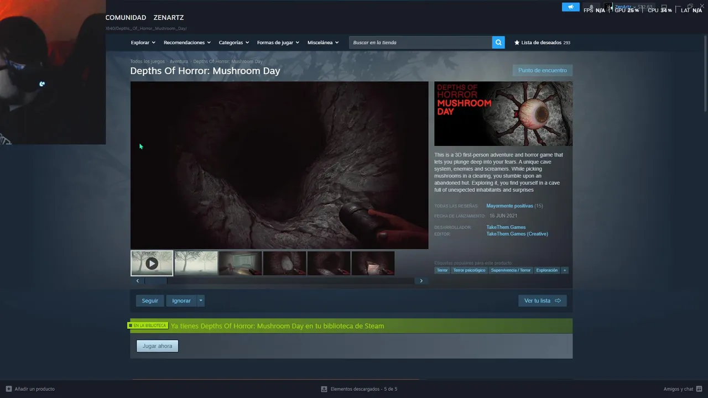Click the Ignorar button

click(x=181, y=301)
